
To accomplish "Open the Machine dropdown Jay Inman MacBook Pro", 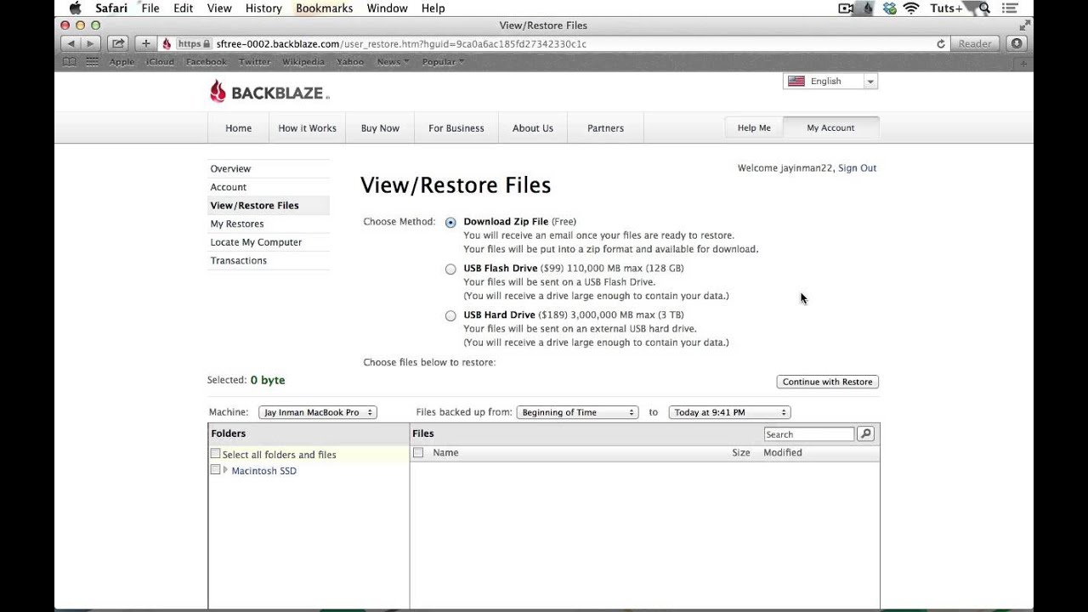I will pos(318,412).
